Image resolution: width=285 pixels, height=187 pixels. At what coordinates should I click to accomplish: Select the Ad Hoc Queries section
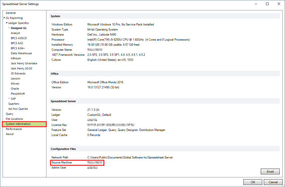click(x=18, y=109)
